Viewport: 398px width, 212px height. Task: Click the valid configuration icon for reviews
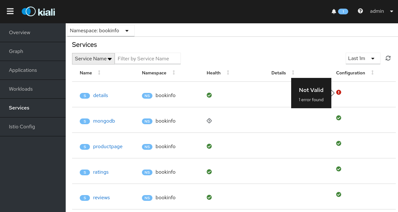pyautogui.click(x=339, y=194)
